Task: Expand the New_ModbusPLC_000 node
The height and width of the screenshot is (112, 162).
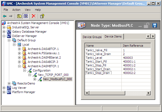Action: pyautogui.click(x=35, y=79)
